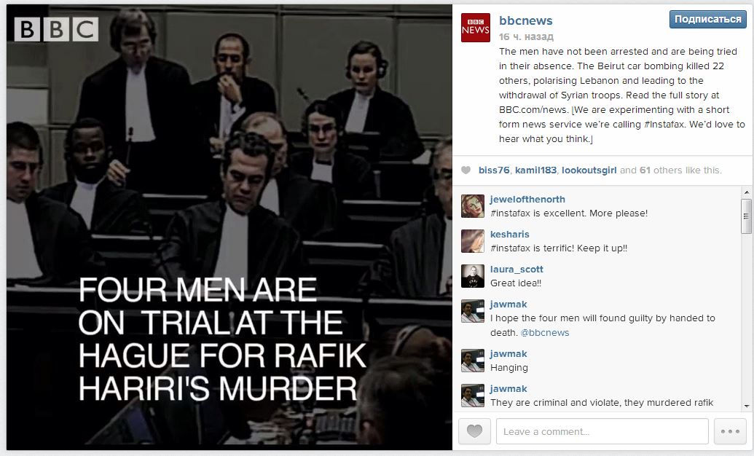Click the small heart icon beside likes list
Image resolution: width=754 pixels, height=456 pixels.
[x=466, y=170]
